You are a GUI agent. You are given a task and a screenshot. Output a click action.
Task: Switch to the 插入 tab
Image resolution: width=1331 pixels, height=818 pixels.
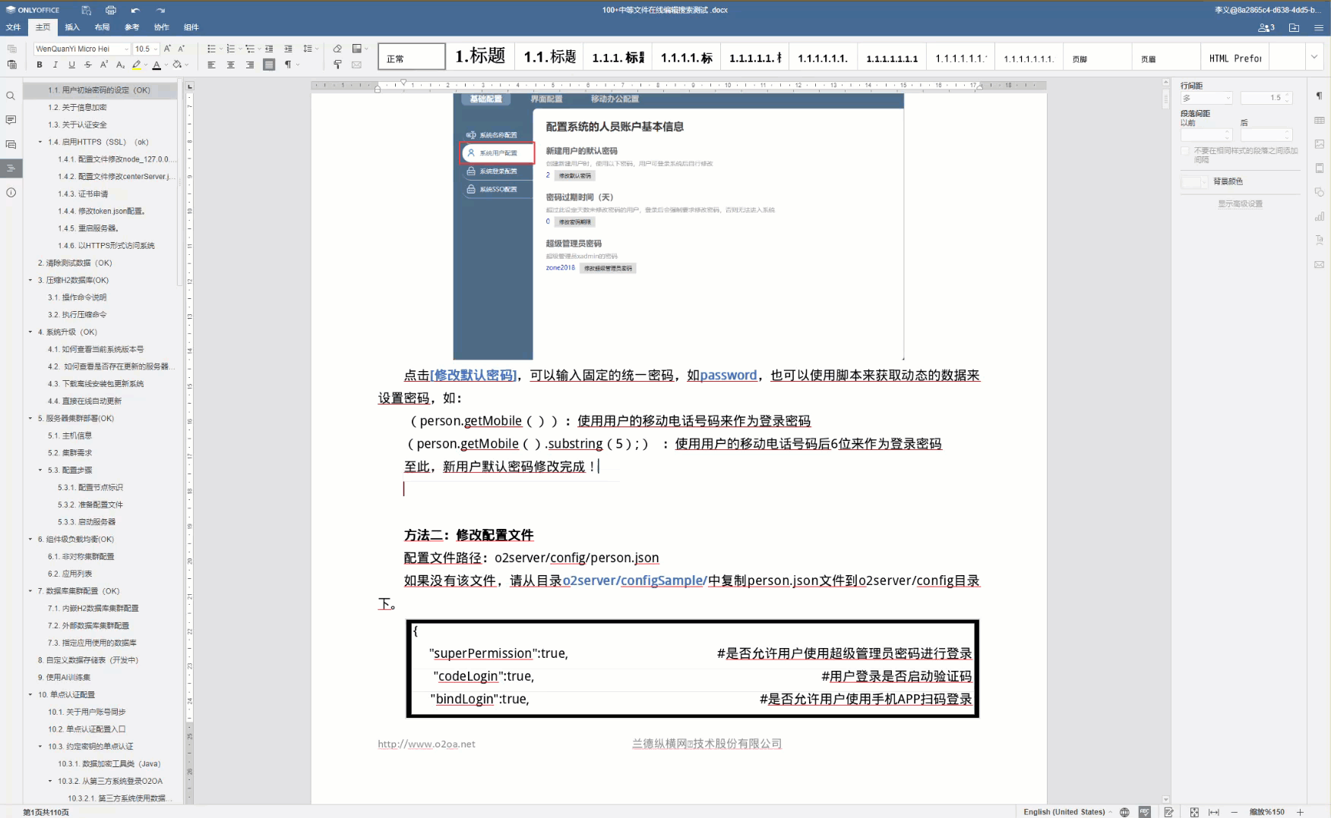click(x=72, y=27)
